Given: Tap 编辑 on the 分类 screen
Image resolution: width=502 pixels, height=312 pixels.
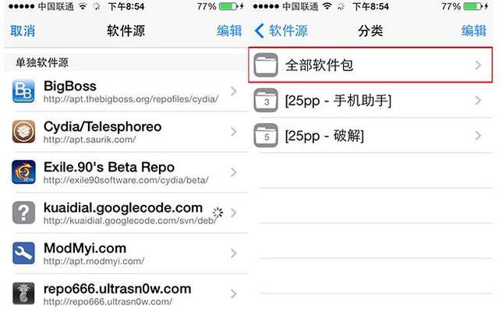Looking at the screenshot, I should 474,31.
